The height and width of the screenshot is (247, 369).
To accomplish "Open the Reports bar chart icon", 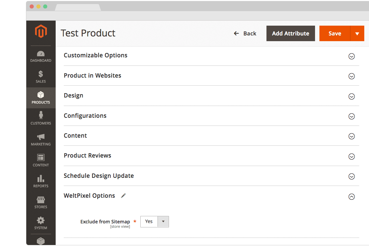I will pos(41,179).
